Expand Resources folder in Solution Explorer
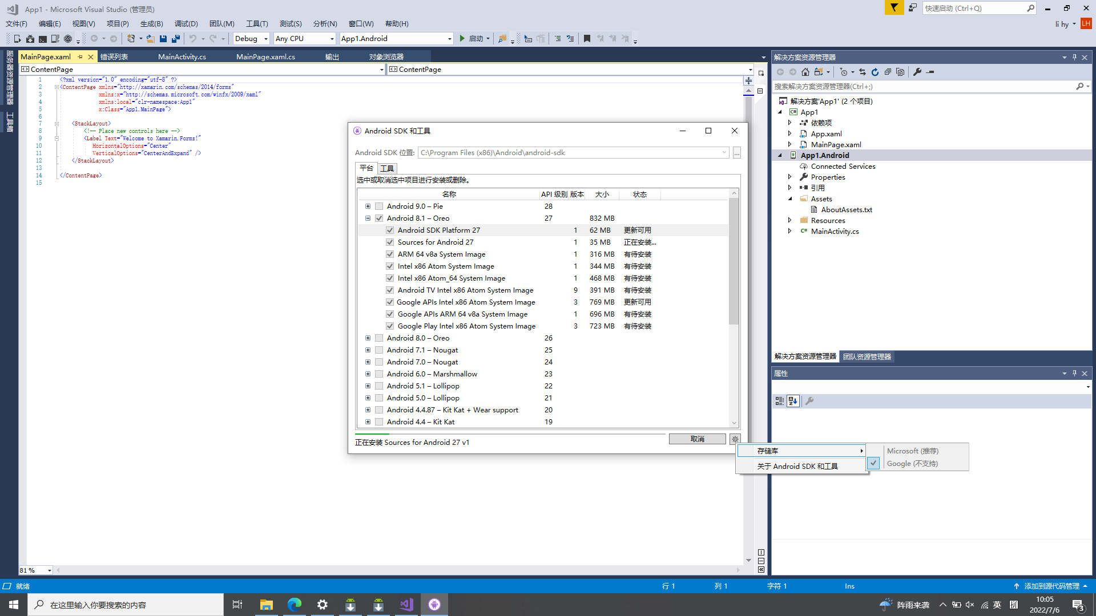The image size is (1096, 616). [790, 221]
